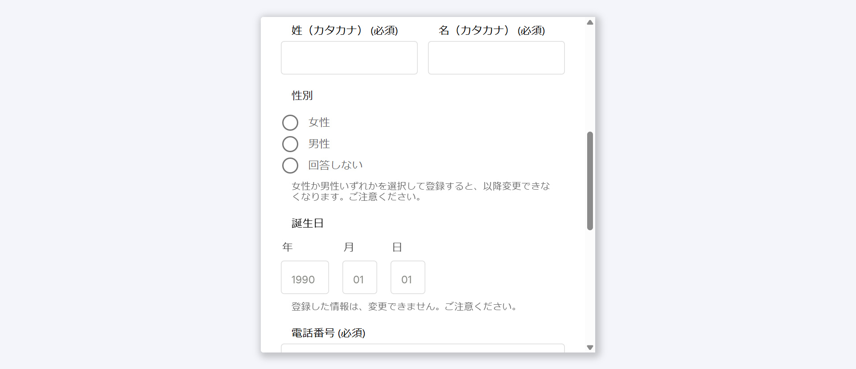The width and height of the screenshot is (856, 369).
Task: Click the 年 column header above year field
Action: [x=288, y=247]
